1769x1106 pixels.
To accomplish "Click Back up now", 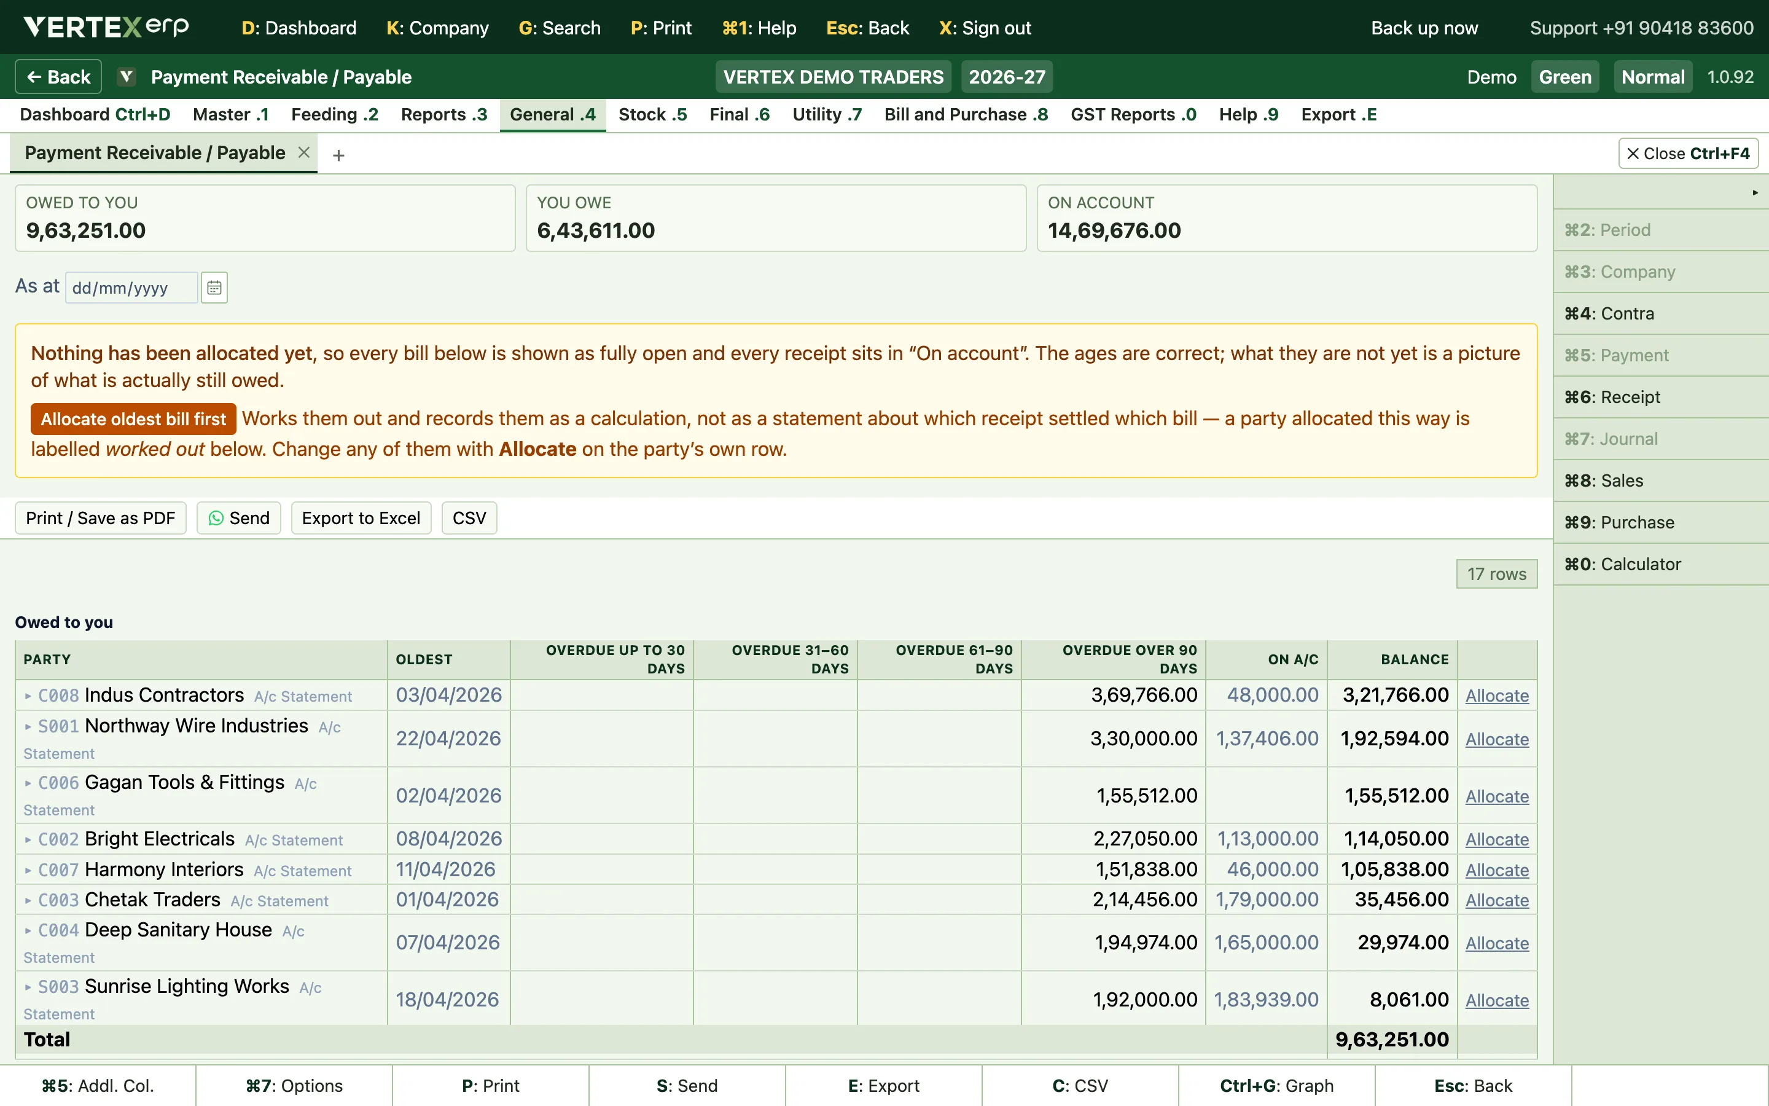I will [1424, 28].
